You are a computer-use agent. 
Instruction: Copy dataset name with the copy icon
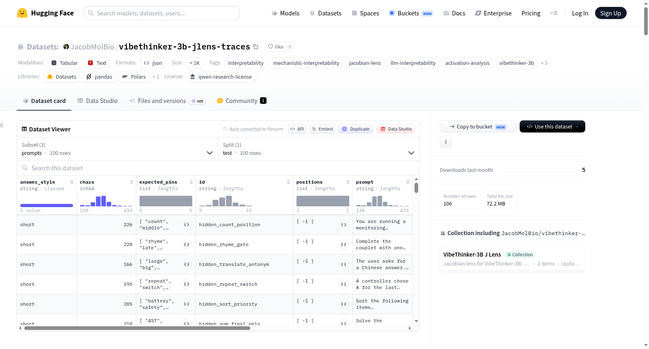pos(256,47)
